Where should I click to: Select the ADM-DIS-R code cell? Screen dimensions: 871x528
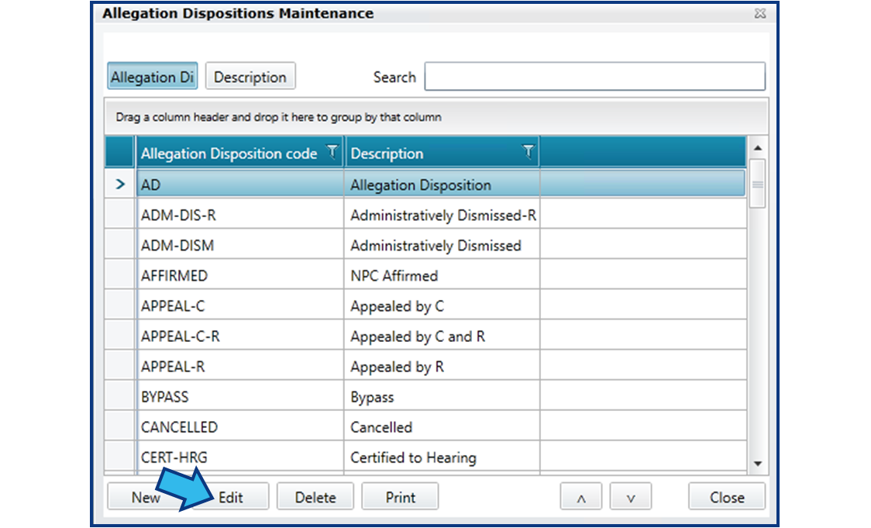coord(240,215)
